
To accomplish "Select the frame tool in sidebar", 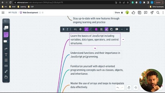I will pyautogui.click(x=6, y=77).
